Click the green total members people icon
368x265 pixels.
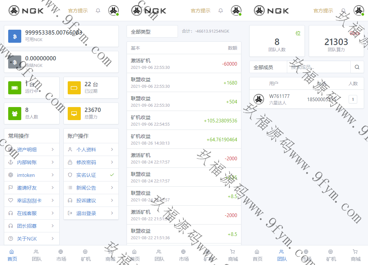pyautogui.click(x=15, y=114)
